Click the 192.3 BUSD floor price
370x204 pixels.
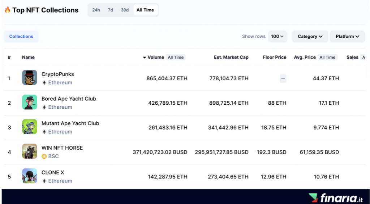point(272,152)
